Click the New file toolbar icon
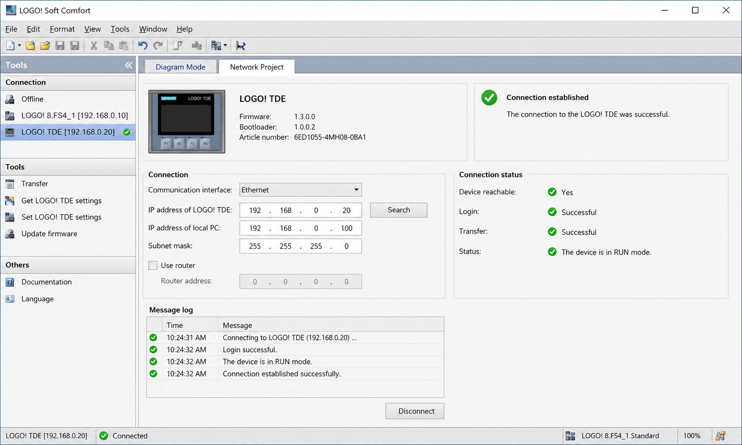Image resolution: width=742 pixels, height=445 pixels. (x=10, y=45)
